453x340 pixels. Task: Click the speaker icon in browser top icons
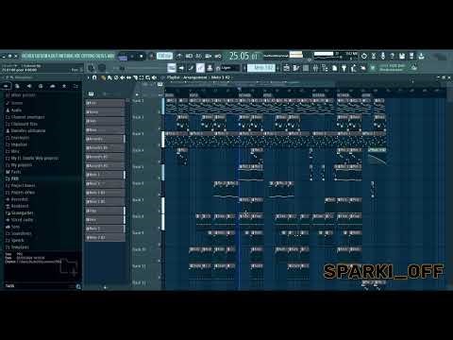pos(29,86)
